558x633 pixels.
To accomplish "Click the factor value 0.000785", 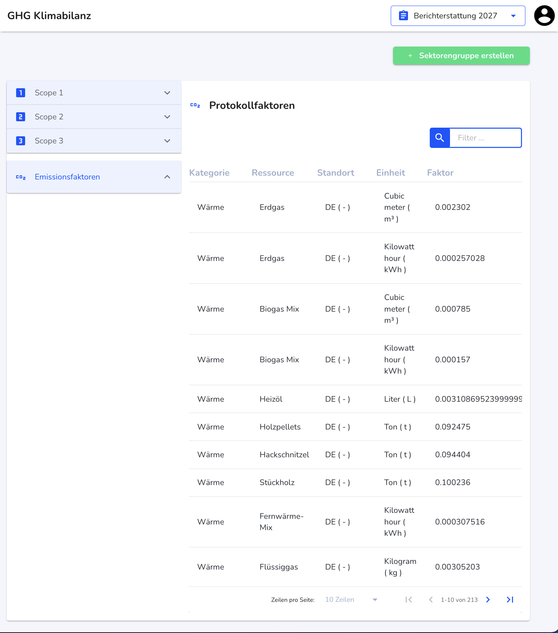I will (x=453, y=309).
